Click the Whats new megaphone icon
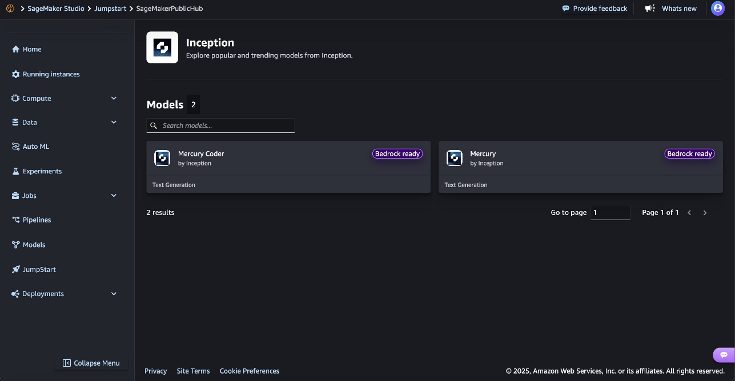 pyautogui.click(x=650, y=9)
